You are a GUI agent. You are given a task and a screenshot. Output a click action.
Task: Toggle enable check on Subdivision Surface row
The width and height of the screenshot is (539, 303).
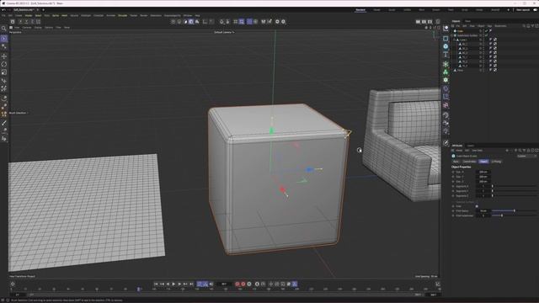click(x=487, y=35)
